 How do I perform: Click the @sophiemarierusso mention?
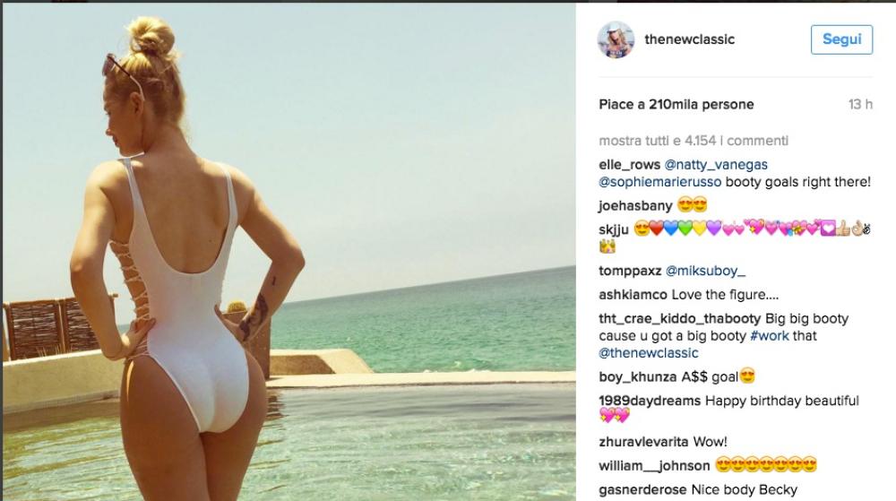pos(660,182)
